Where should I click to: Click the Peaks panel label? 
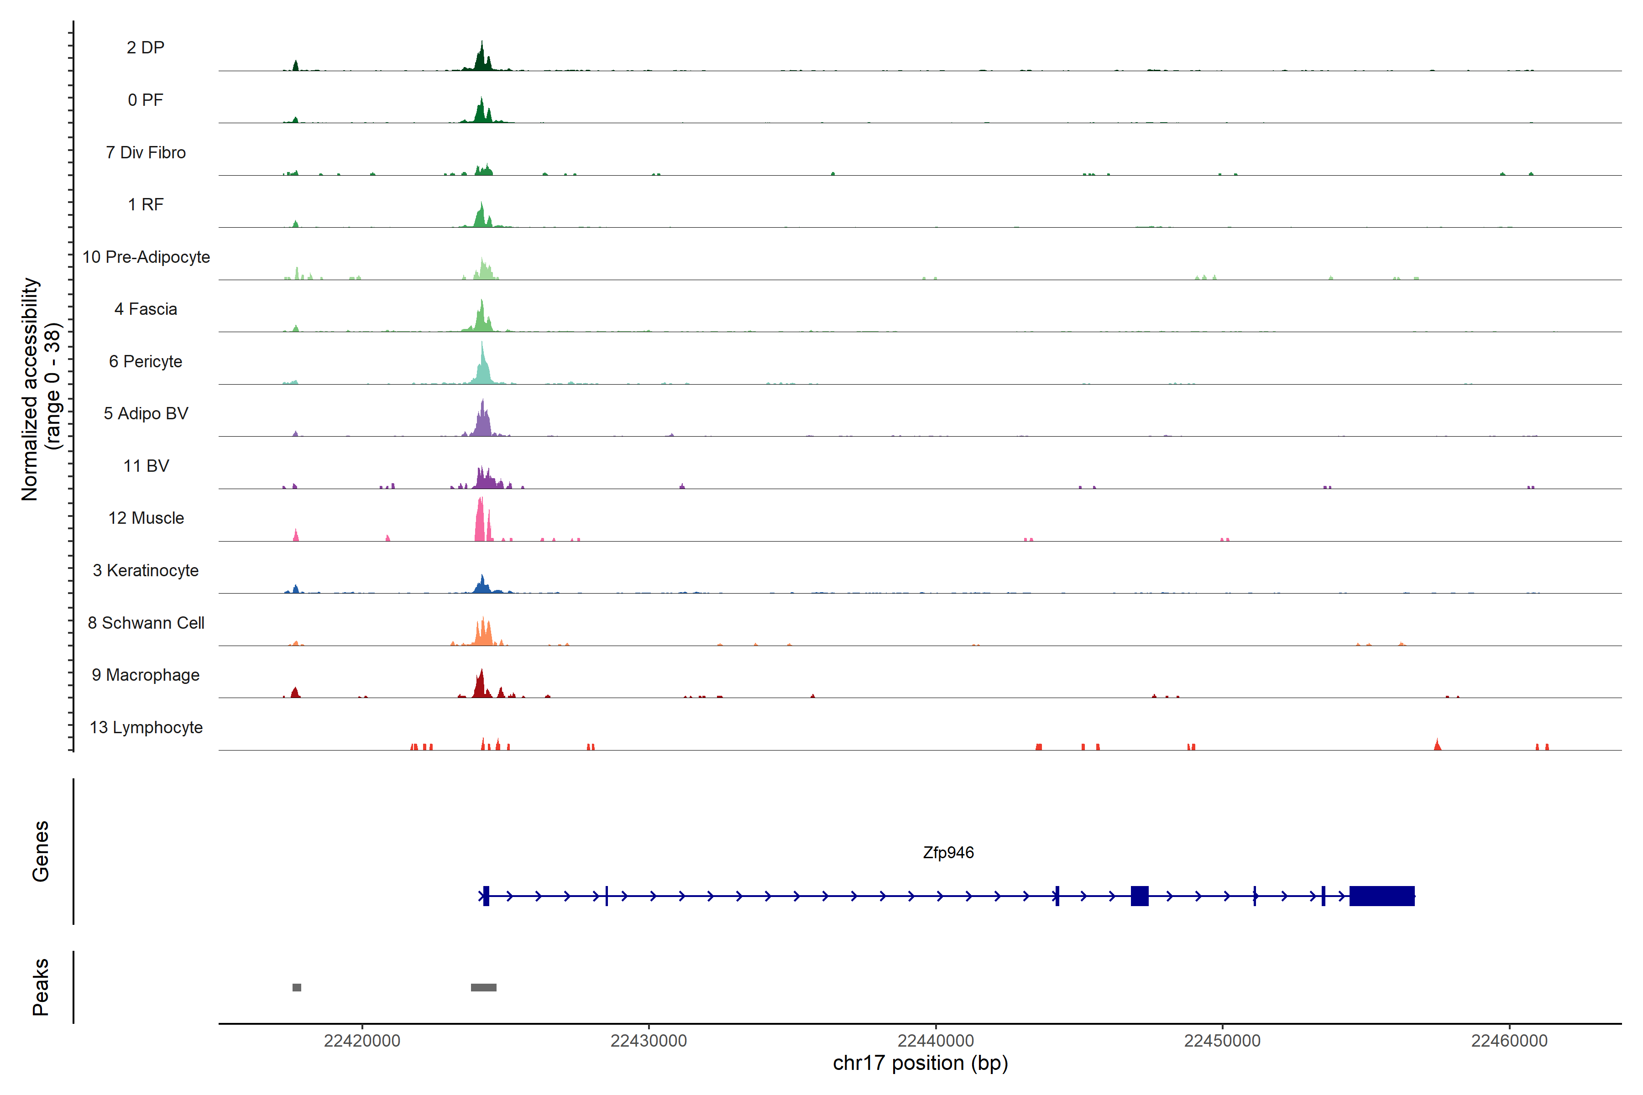click(41, 987)
